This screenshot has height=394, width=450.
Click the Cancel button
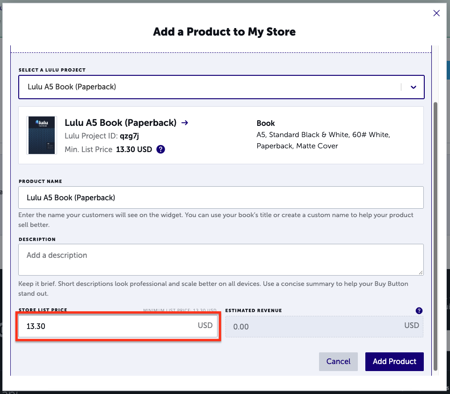click(338, 362)
